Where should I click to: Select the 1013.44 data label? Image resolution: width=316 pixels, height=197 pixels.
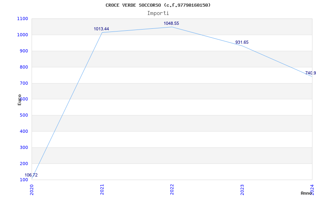pos(102,29)
